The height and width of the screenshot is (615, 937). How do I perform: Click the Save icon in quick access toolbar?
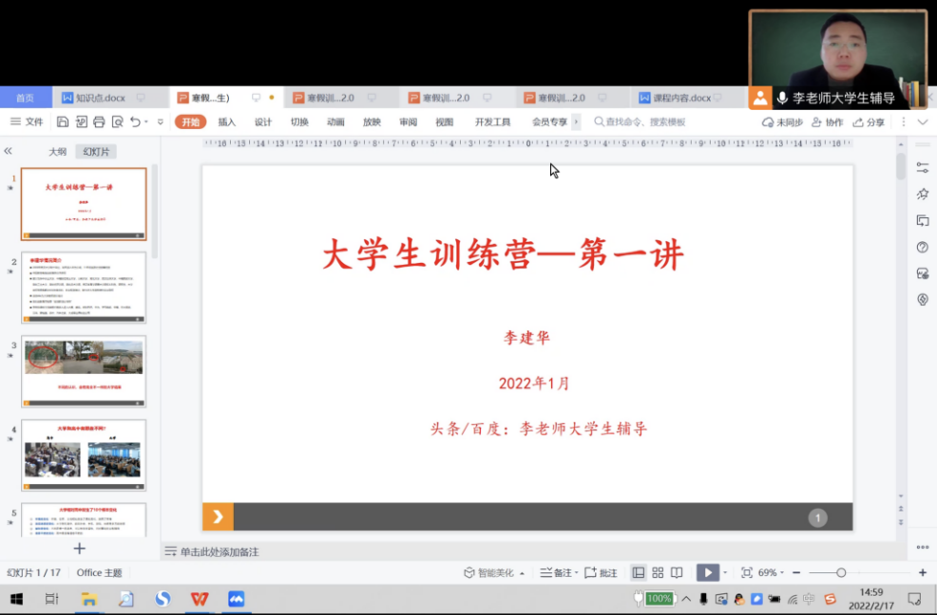[63, 122]
